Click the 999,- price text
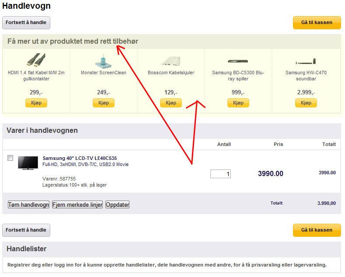The image size is (345, 277). (x=238, y=92)
